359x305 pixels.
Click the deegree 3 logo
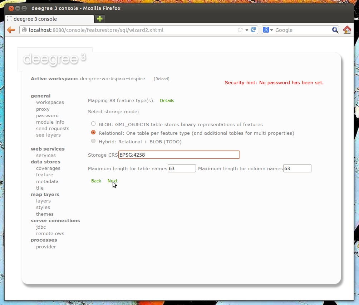(x=54, y=59)
